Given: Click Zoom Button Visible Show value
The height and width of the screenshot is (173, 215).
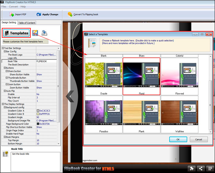Looking at the screenshot, I should tap(39, 88).
